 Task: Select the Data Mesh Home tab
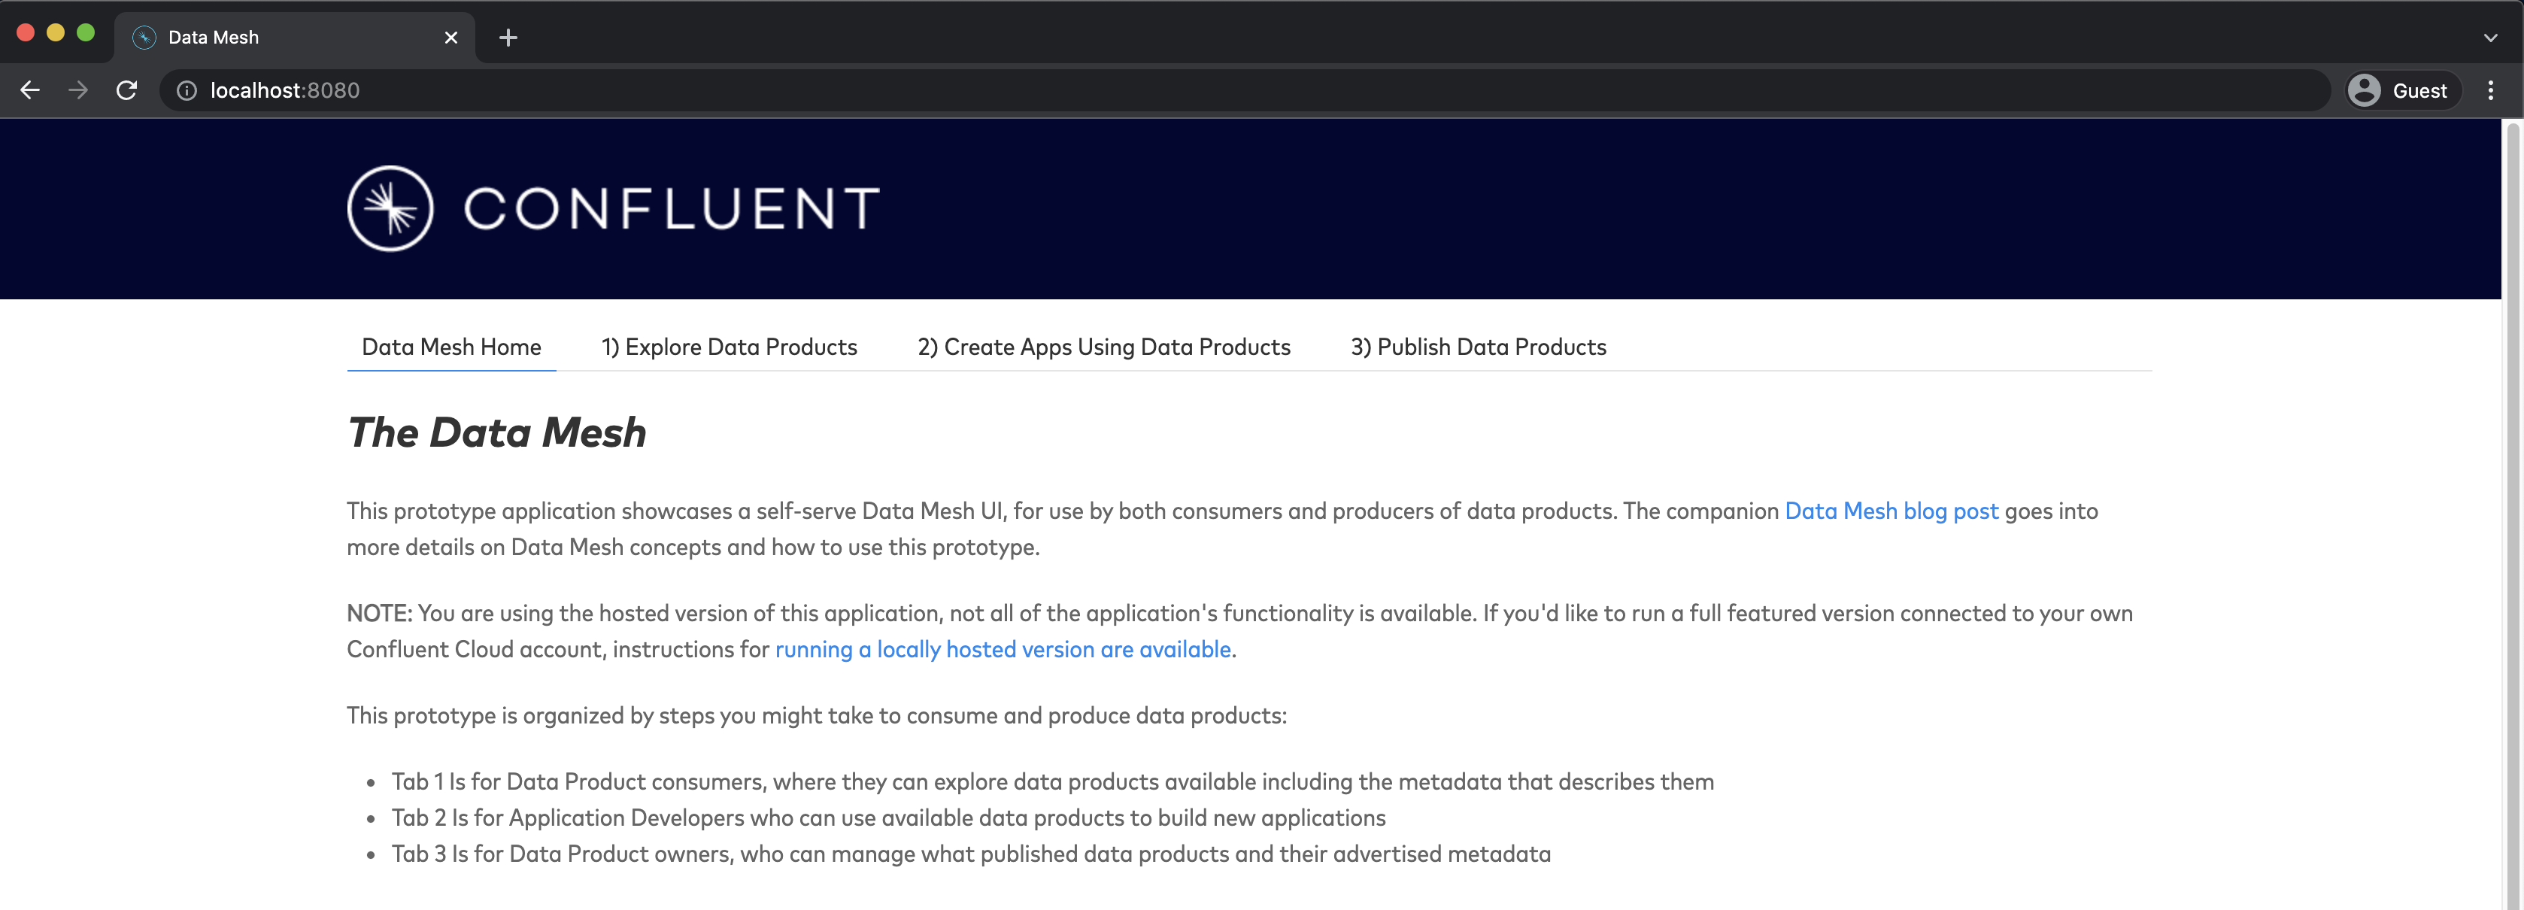click(x=450, y=347)
